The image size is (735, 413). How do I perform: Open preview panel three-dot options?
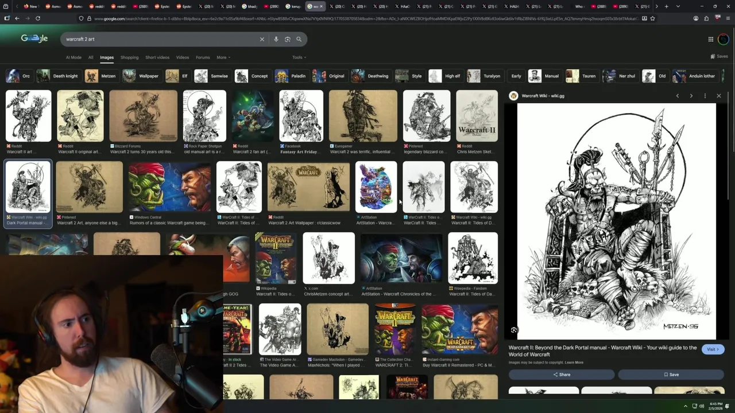705,96
